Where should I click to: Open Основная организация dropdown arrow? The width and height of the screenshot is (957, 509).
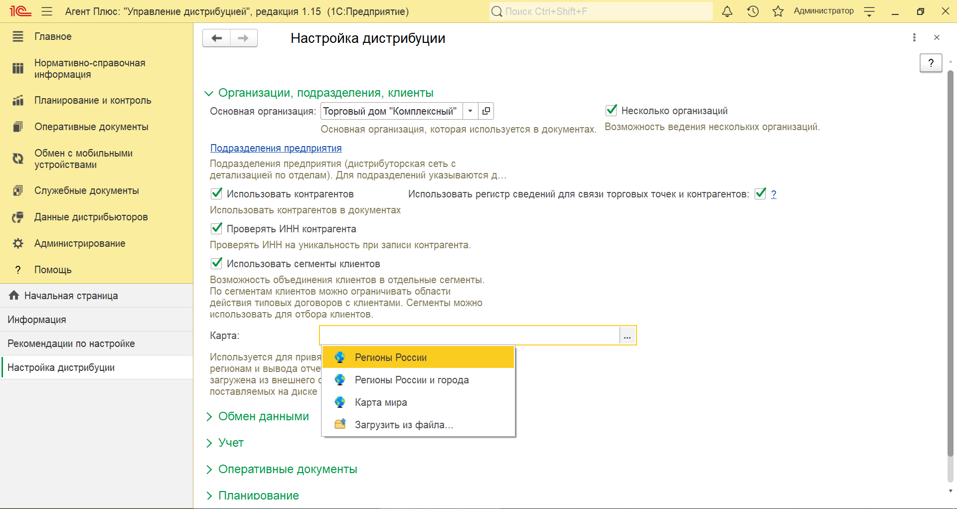[470, 111]
